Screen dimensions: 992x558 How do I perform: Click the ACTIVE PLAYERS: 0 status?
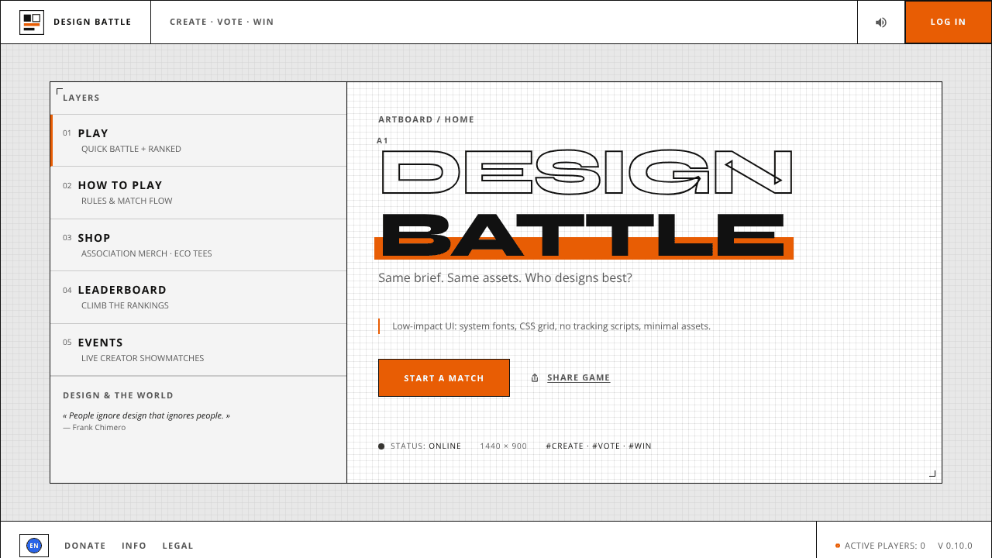coord(885,546)
